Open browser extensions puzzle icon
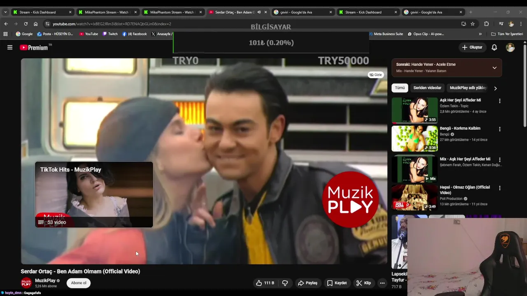This screenshot has width=527, height=296. 486,24
